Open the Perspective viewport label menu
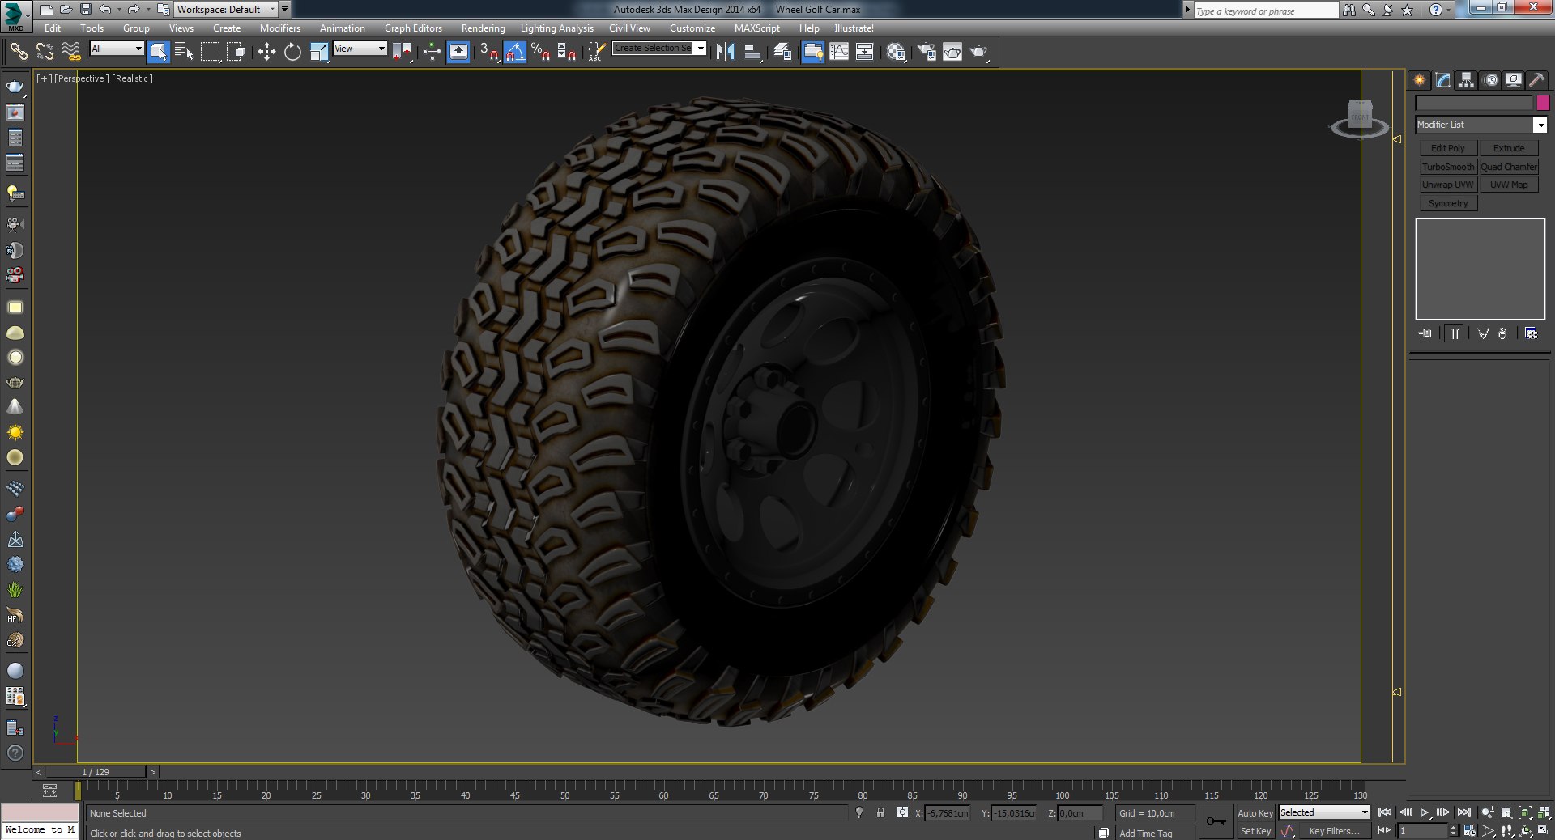 click(x=82, y=78)
